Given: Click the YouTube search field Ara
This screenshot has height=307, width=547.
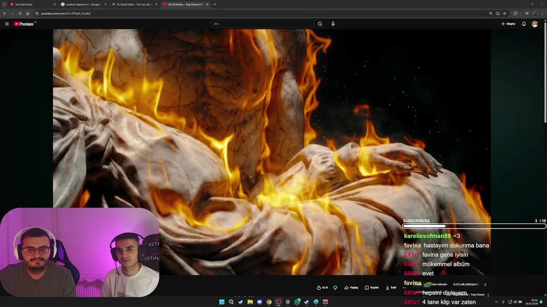Looking at the screenshot, I should point(263,24).
